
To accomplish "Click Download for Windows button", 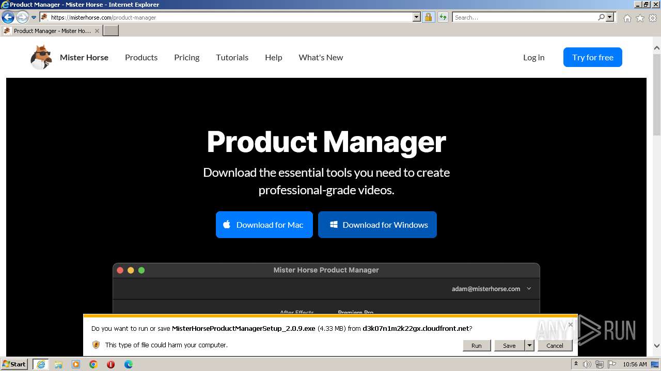I will [377, 225].
